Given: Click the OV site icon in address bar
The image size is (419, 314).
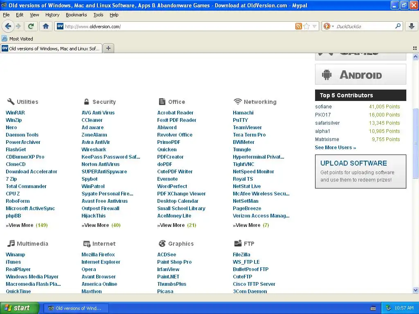Looking at the screenshot, I should click(60, 26).
